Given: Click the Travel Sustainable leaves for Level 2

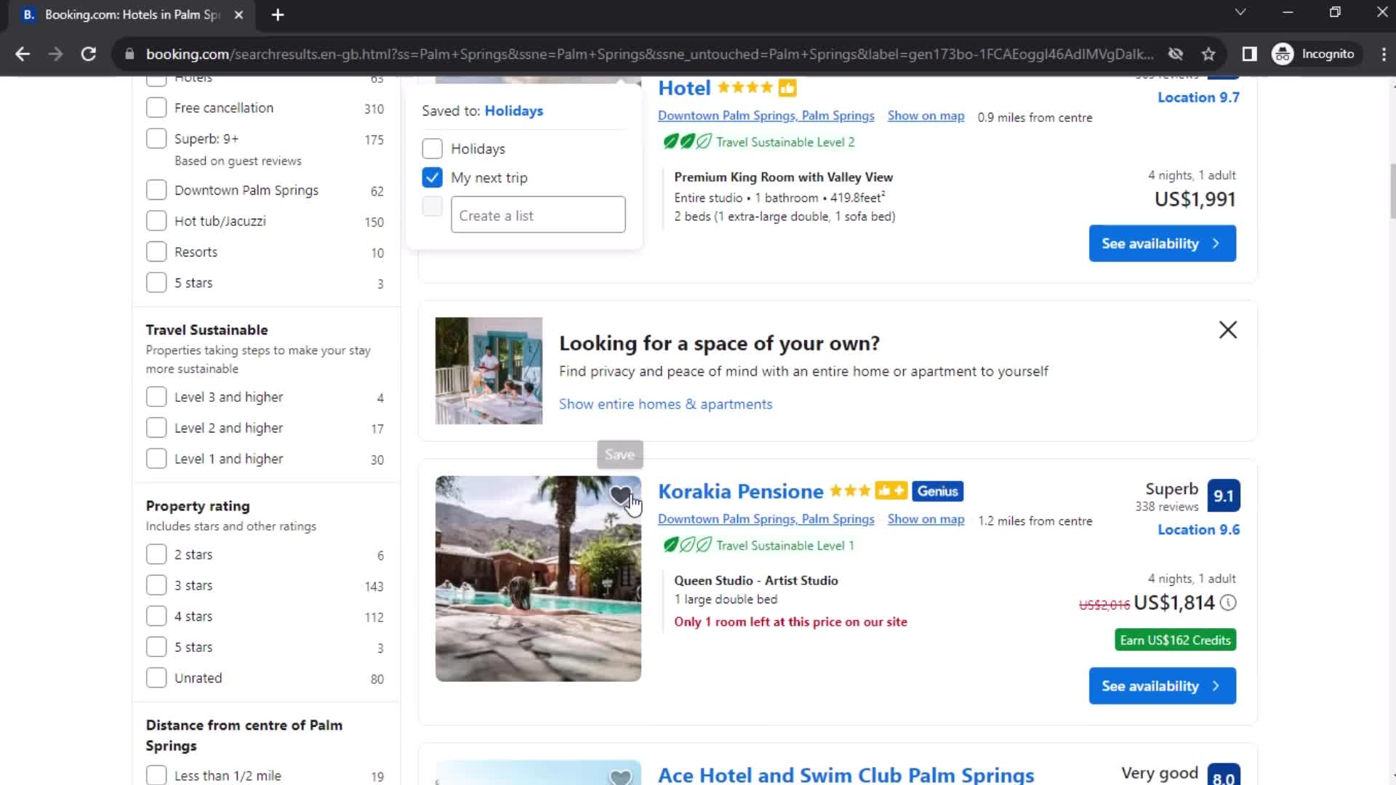Looking at the screenshot, I should (687, 142).
